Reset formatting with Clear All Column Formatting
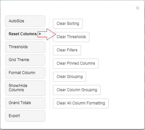Screen dimensions: 145x130 click(x=81, y=103)
